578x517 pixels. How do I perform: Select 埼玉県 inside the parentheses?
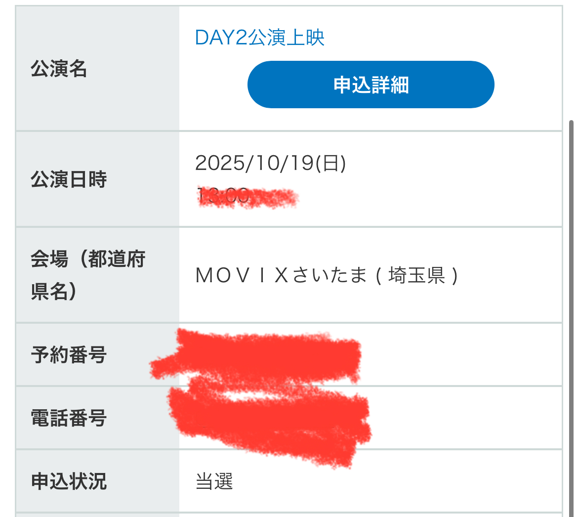click(x=417, y=276)
